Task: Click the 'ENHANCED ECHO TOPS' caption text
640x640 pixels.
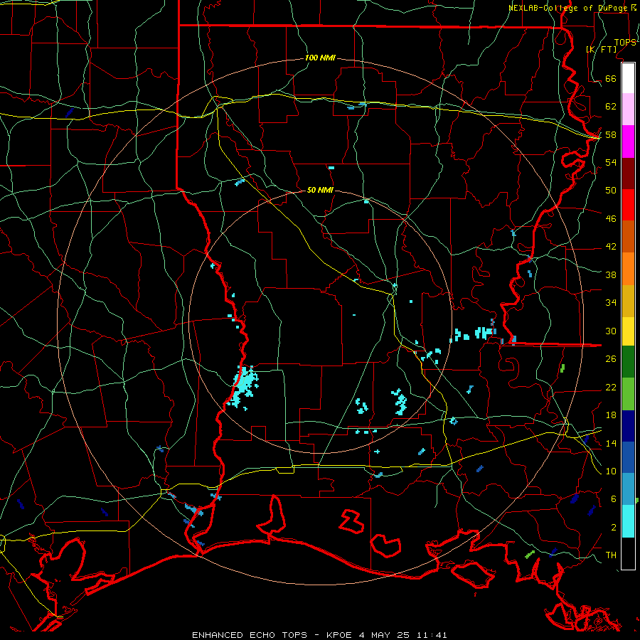Action: (250, 635)
